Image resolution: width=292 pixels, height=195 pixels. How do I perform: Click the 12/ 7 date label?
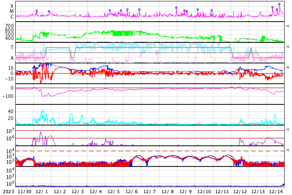tap(150, 192)
